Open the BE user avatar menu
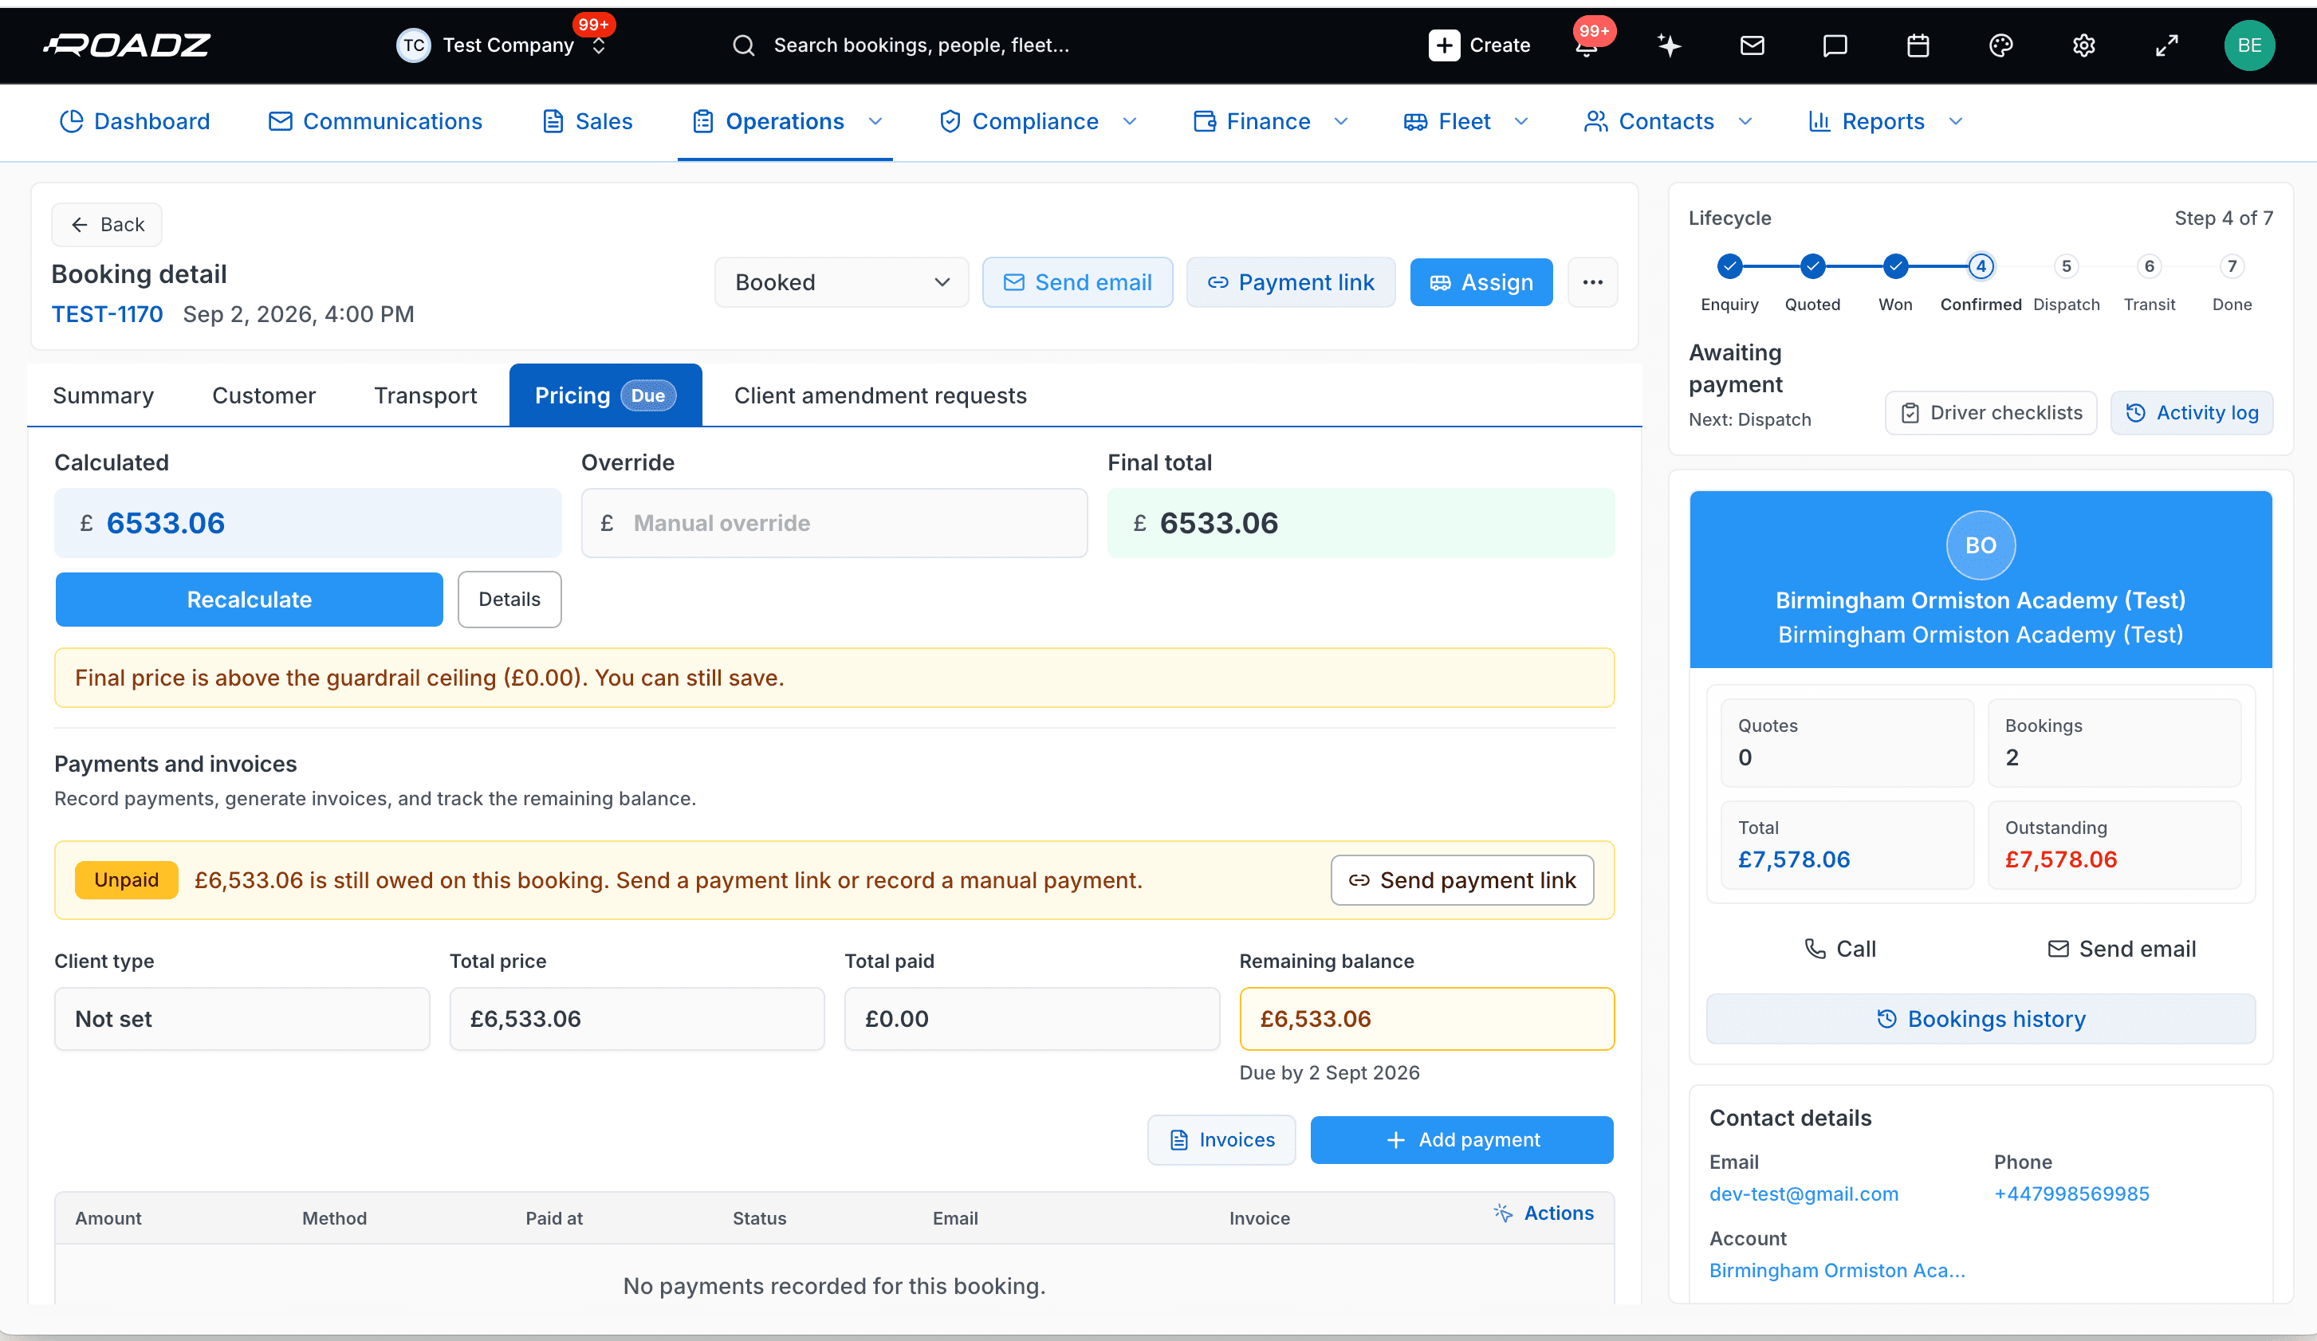The height and width of the screenshot is (1341, 2317). click(2249, 45)
